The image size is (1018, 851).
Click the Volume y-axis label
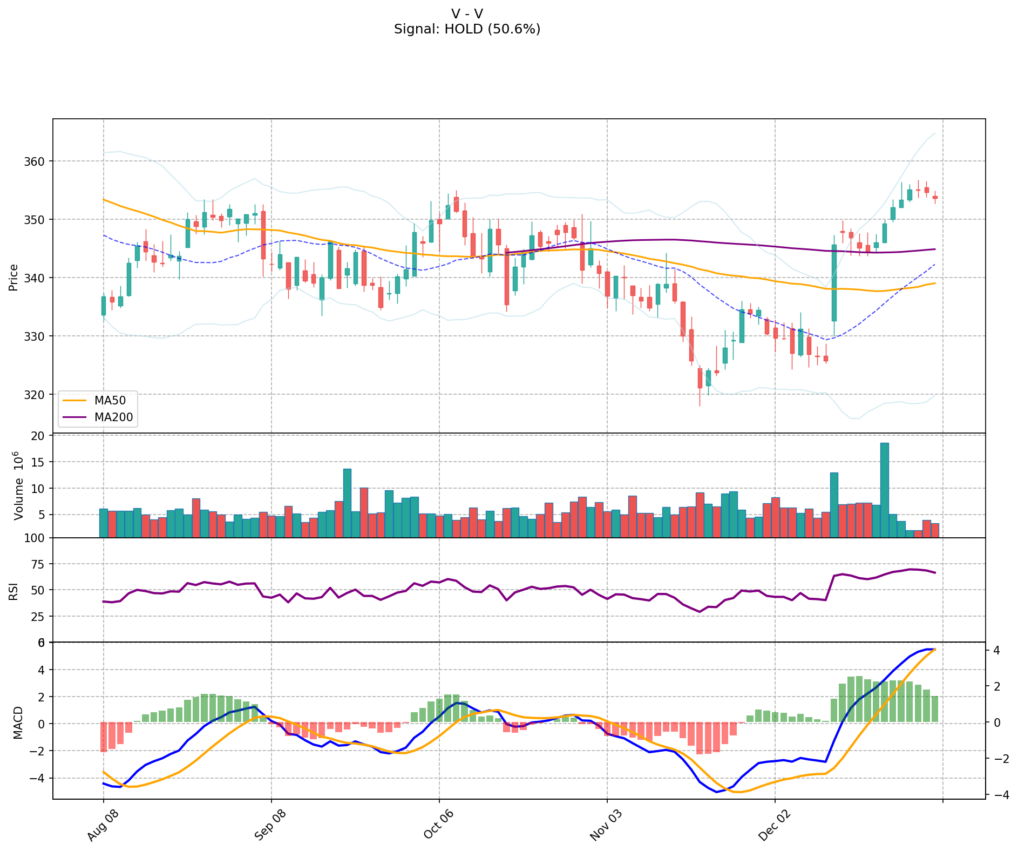(x=18, y=486)
